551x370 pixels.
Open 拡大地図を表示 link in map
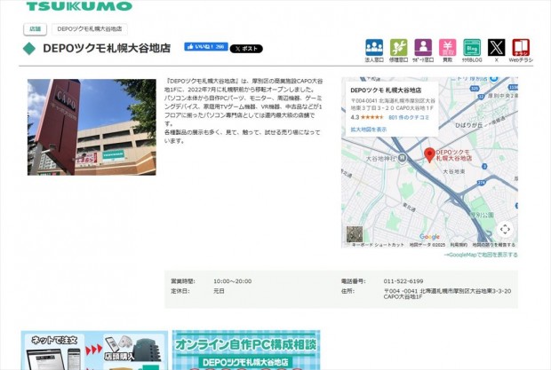pyautogui.click(x=369, y=130)
